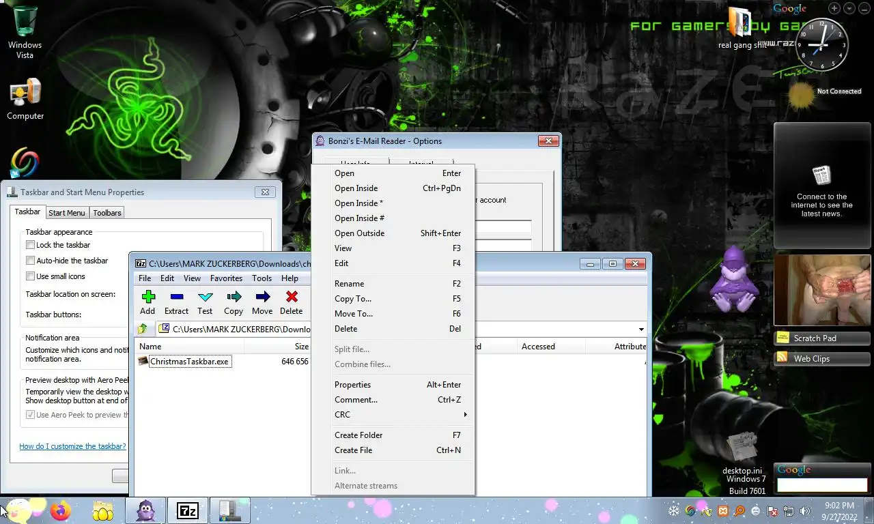Click the orange XAMPP tray icon
874x524 pixels.
click(723, 510)
